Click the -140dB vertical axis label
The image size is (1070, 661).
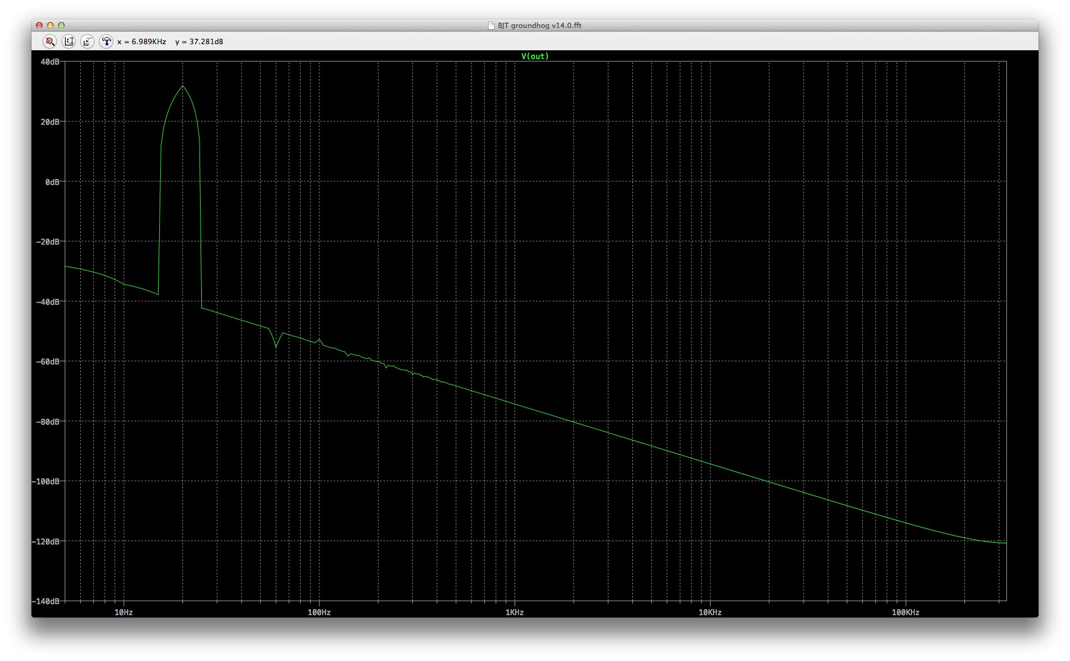(x=45, y=601)
